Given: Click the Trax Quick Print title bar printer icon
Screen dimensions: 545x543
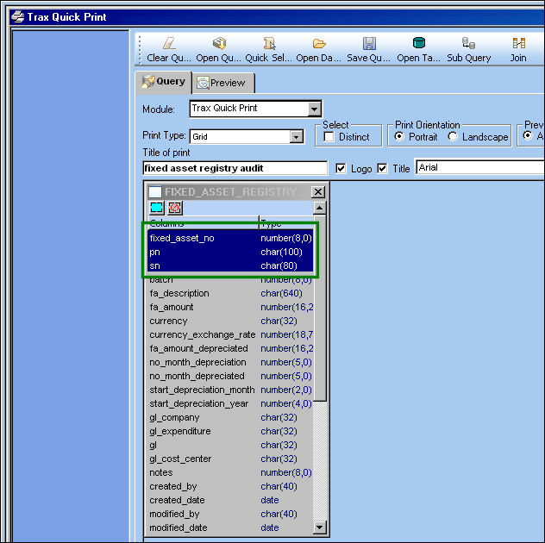Looking at the screenshot, I should (x=18, y=16).
